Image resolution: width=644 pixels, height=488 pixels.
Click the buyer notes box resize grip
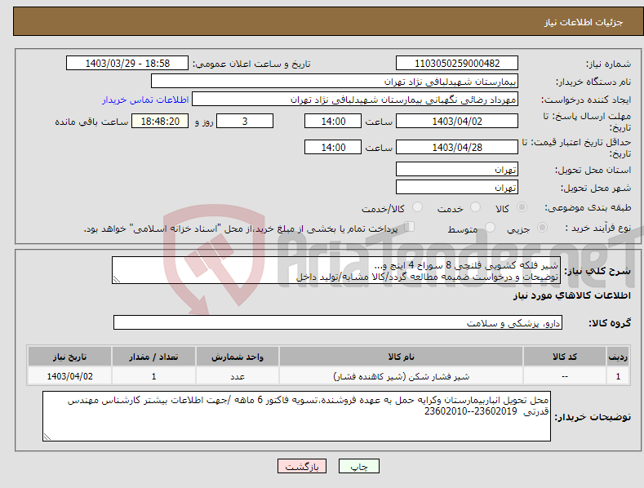pyautogui.click(x=47, y=437)
